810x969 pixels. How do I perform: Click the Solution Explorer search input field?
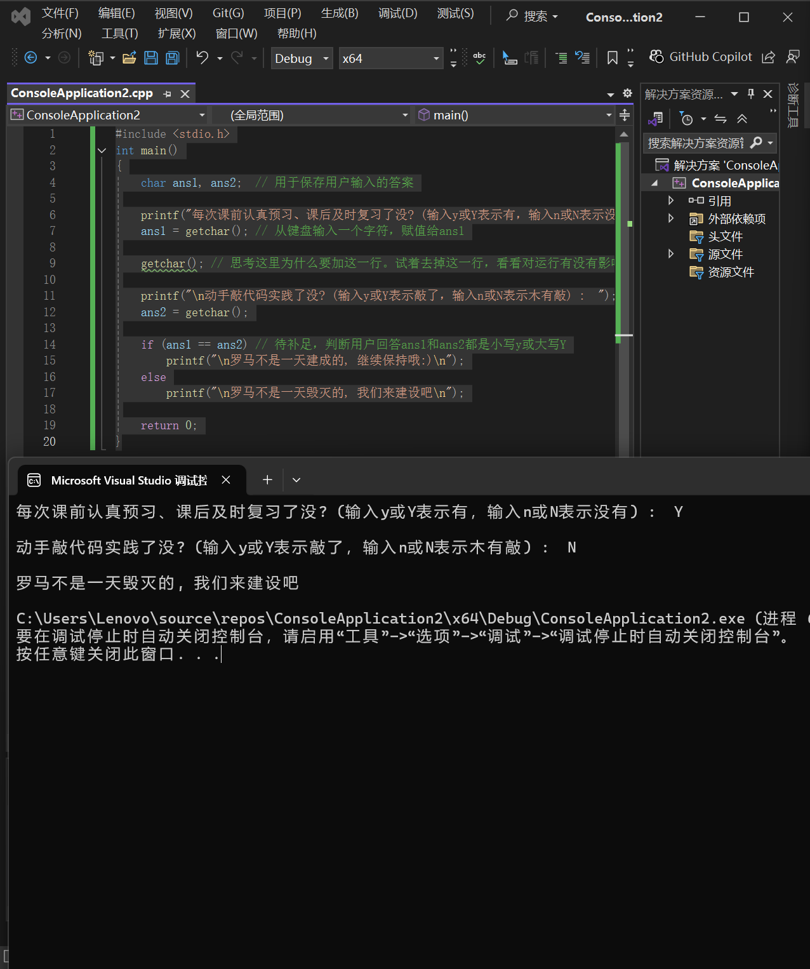[x=695, y=143]
